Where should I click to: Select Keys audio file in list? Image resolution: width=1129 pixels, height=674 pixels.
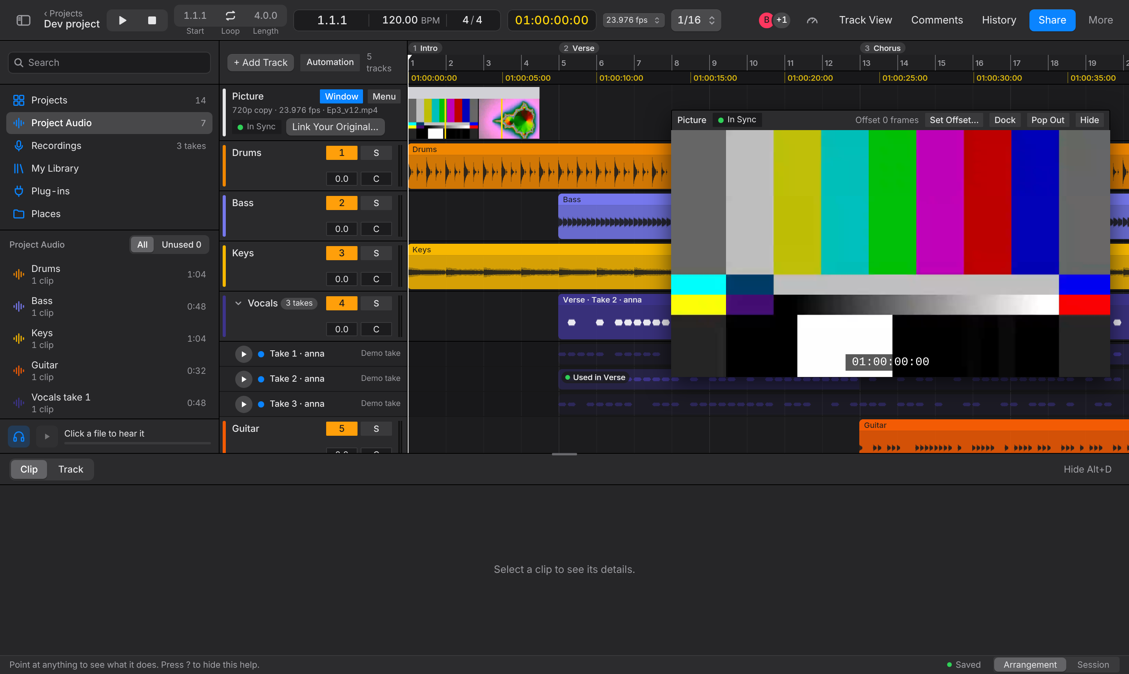pyautogui.click(x=109, y=339)
